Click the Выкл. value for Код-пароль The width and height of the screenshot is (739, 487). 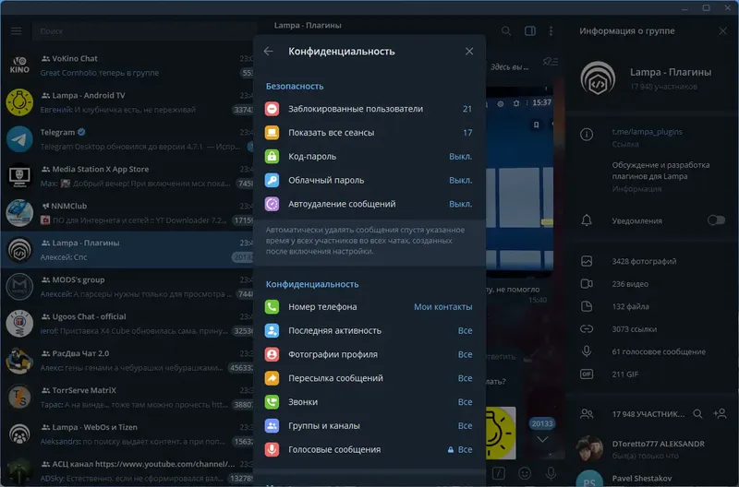click(460, 157)
